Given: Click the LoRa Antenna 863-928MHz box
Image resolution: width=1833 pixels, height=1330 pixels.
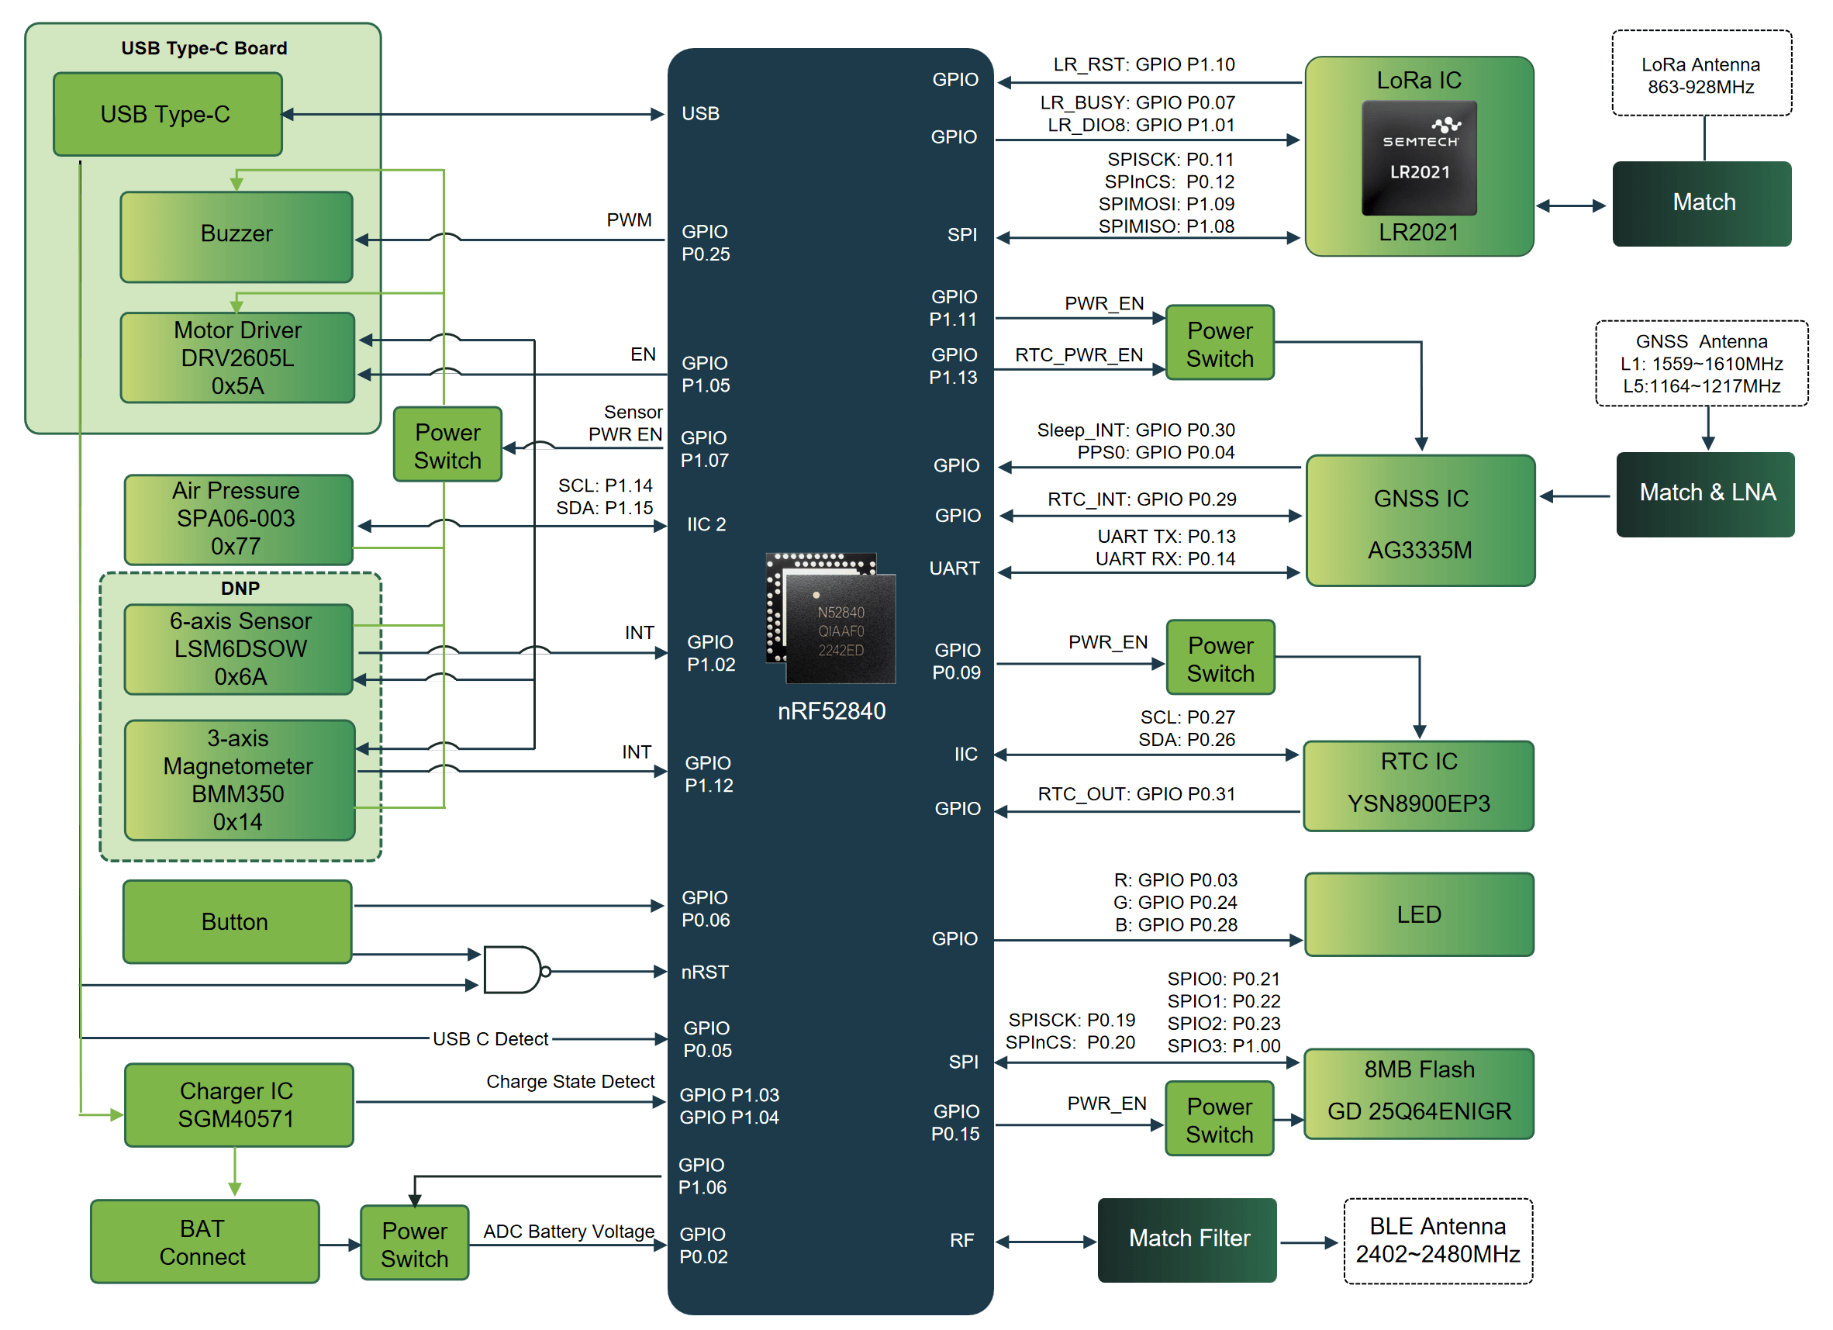Looking at the screenshot, I should point(1701,74).
